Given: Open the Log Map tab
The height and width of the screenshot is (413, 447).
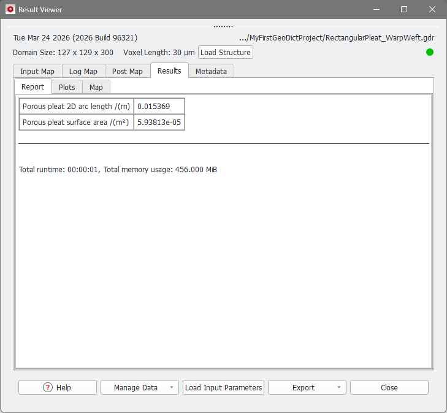Looking at the screenshot, I should 83,71.
